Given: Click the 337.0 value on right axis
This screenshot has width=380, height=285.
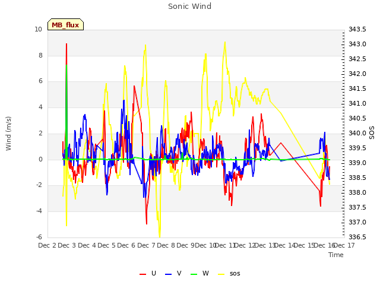Looking at the screenshot, I should pos(357,222).
